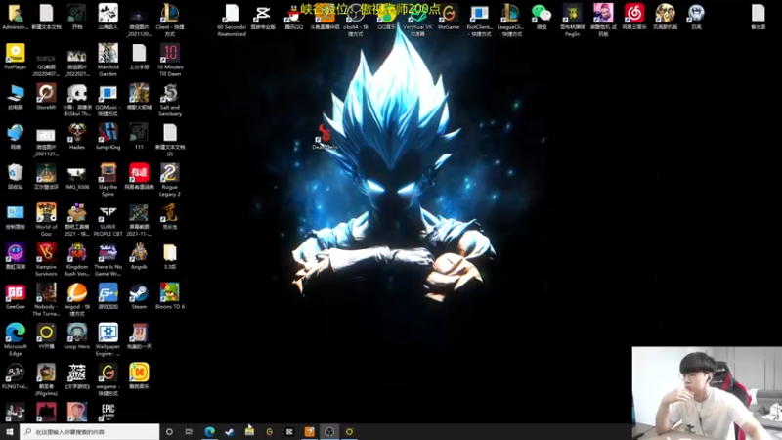Image resolution: width=782 pixels, height=440 pixels.
Task: Select the World of Goo icon
Action: [46, 219]
